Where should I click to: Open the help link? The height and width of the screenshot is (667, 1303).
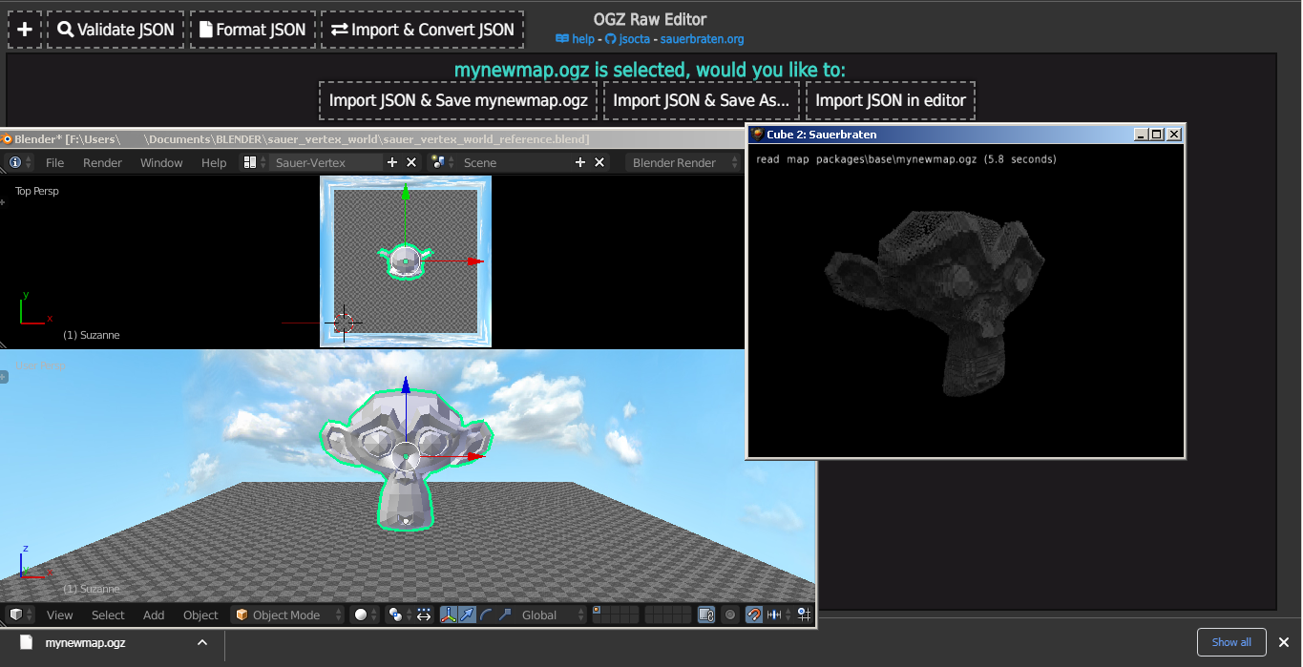tap(576, 39)
